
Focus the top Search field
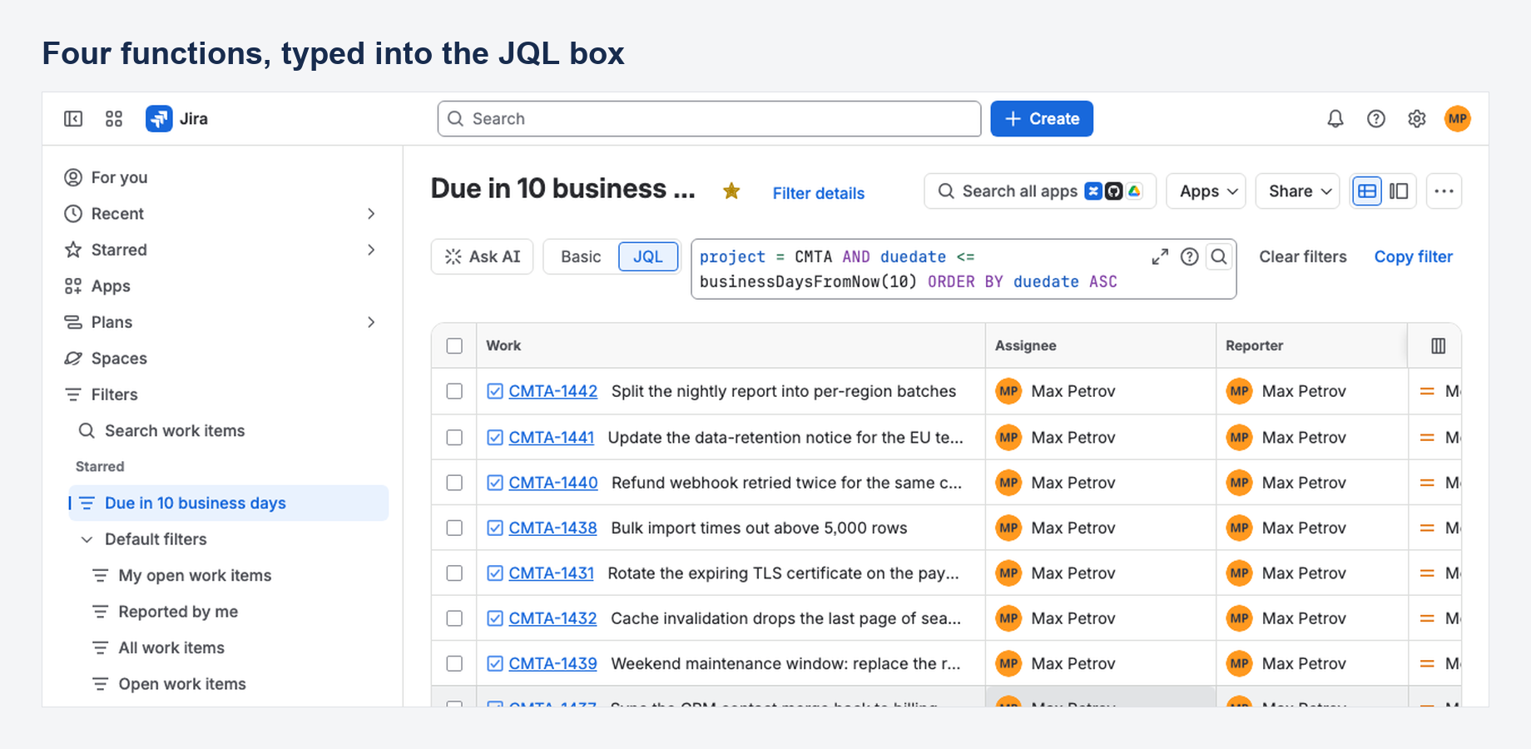click(x=710, y=119)
